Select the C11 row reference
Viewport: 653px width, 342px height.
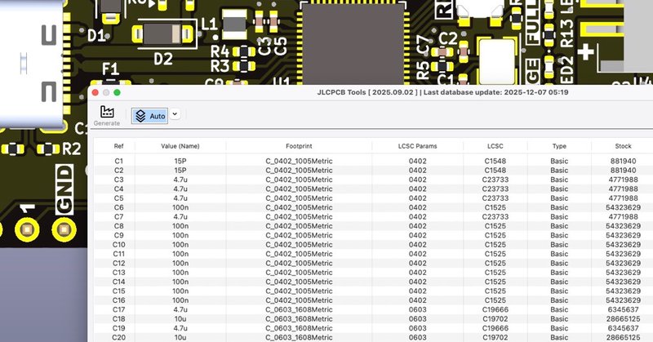tap(118, 254)
